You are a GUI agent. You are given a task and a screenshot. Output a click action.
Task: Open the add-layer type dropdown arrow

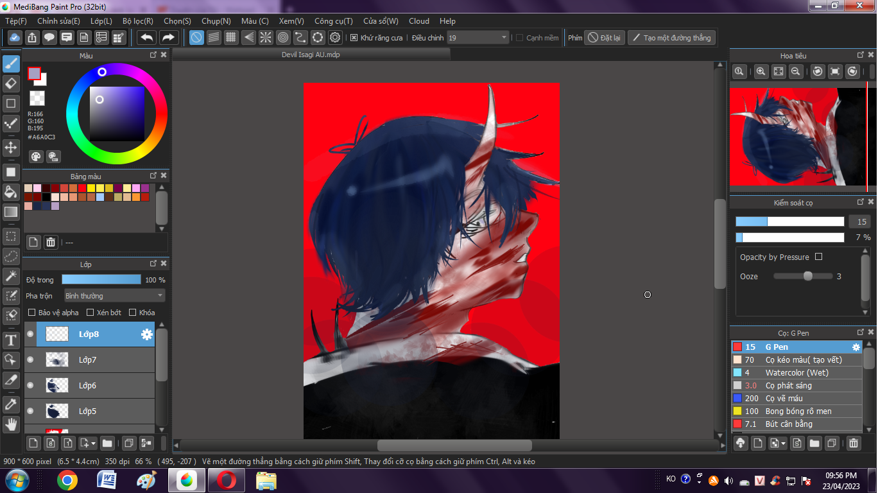(x=94, y=443)
